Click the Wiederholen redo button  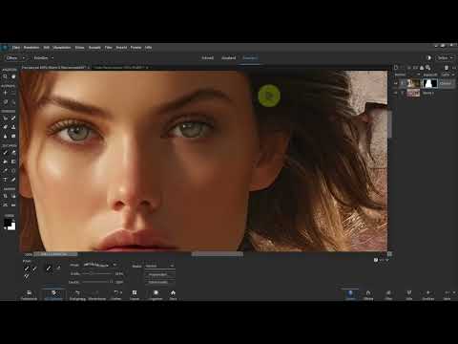click(97, 294)
